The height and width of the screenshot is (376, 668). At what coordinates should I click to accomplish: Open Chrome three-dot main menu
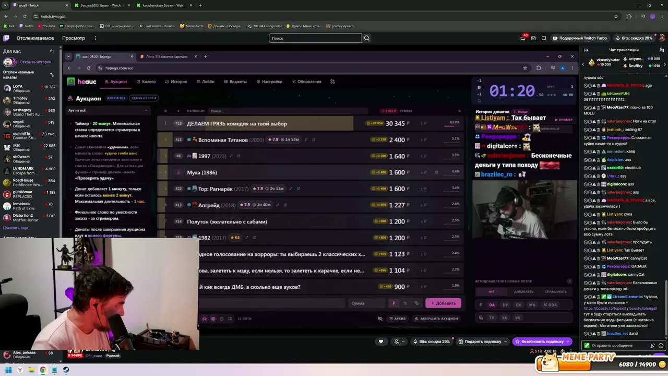click(662, 16)
